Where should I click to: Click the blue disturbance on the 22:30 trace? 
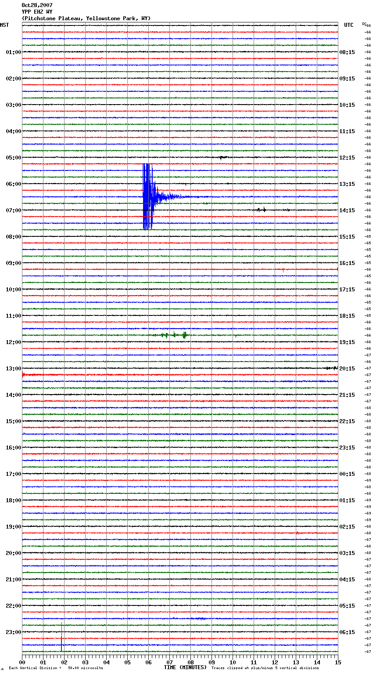pyautogui.click(x=200, y=619)
